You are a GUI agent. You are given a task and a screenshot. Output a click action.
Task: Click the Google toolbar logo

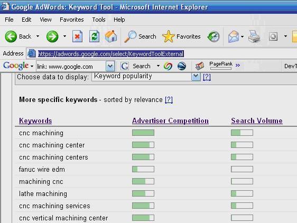pyautogui.click(x=16, y=66)
